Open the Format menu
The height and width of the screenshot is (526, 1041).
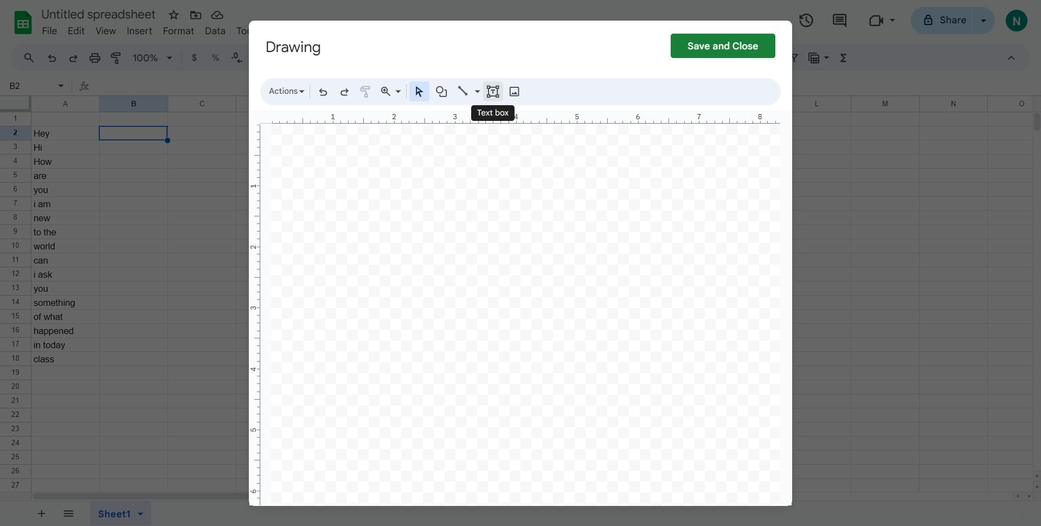pos(178,31)
